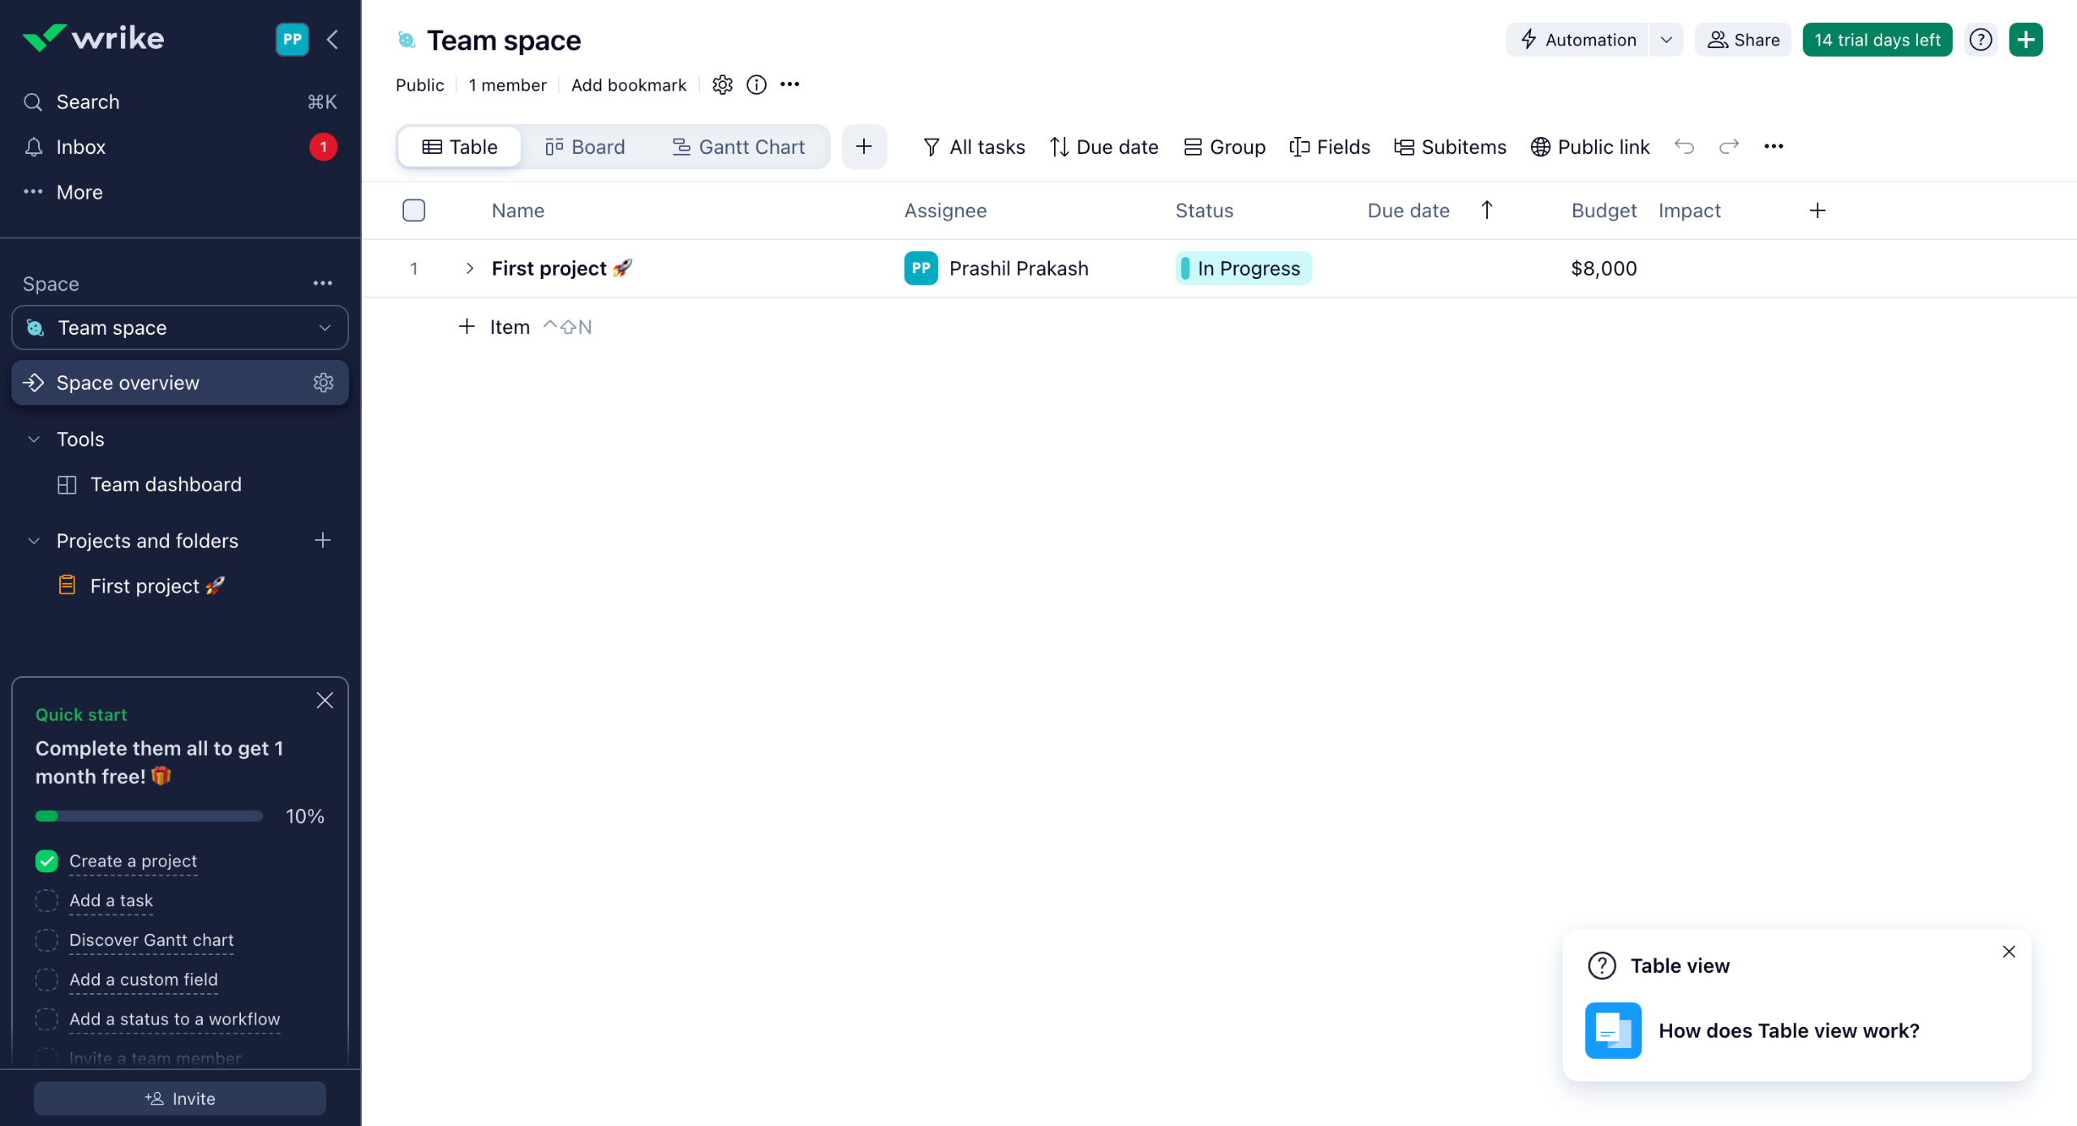
Task: Click the redo arrow icon
Action: pyautogui.click(x=1728, y=147)
